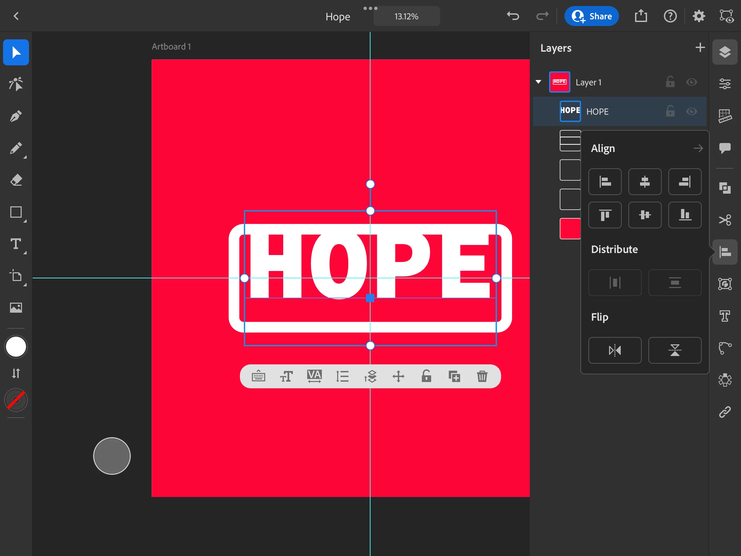
Task: Expand Align panel with arrow
Action: click(x=698, y=148)
